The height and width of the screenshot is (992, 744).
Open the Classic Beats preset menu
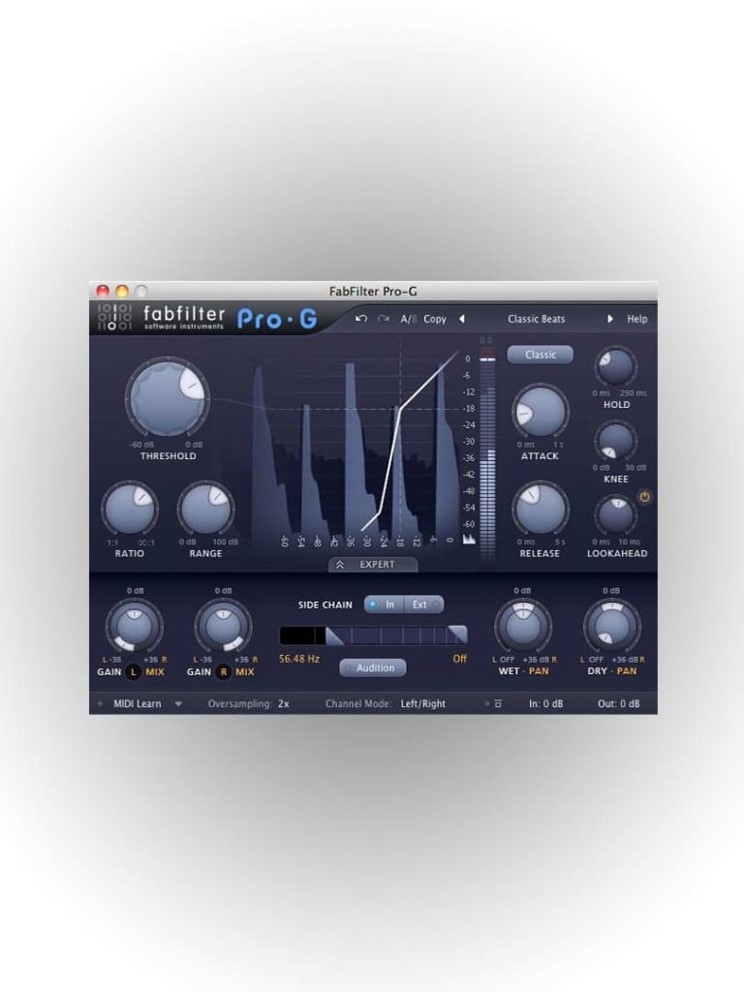pos(536,319)
